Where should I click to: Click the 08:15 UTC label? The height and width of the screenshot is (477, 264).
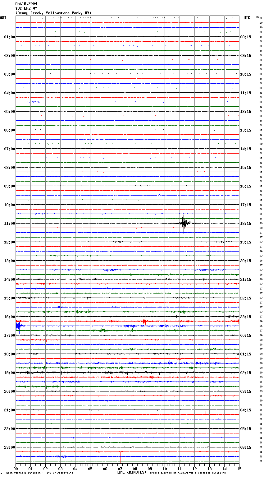(246, 37)
